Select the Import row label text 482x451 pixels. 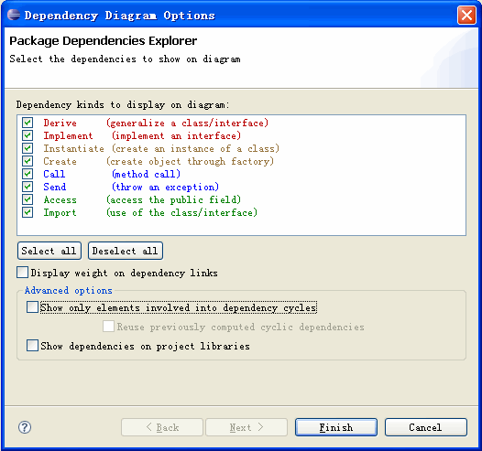60,212
